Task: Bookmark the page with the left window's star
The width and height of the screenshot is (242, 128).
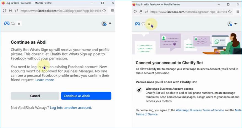Action: point(104,11)
